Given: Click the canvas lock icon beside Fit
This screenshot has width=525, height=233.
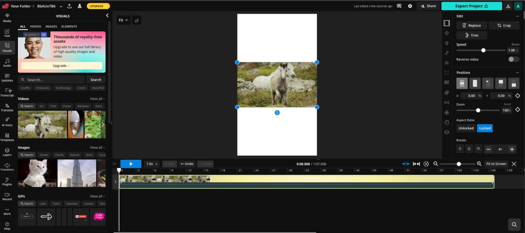Looking at the screenshot, I should click(x=137, y=20).
